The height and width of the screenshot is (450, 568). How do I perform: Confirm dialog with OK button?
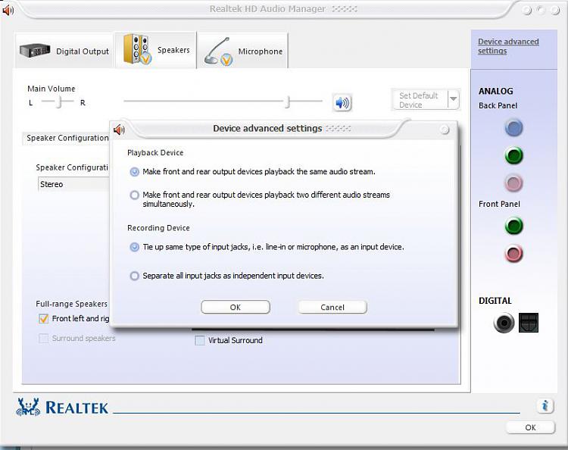(236, 308)
